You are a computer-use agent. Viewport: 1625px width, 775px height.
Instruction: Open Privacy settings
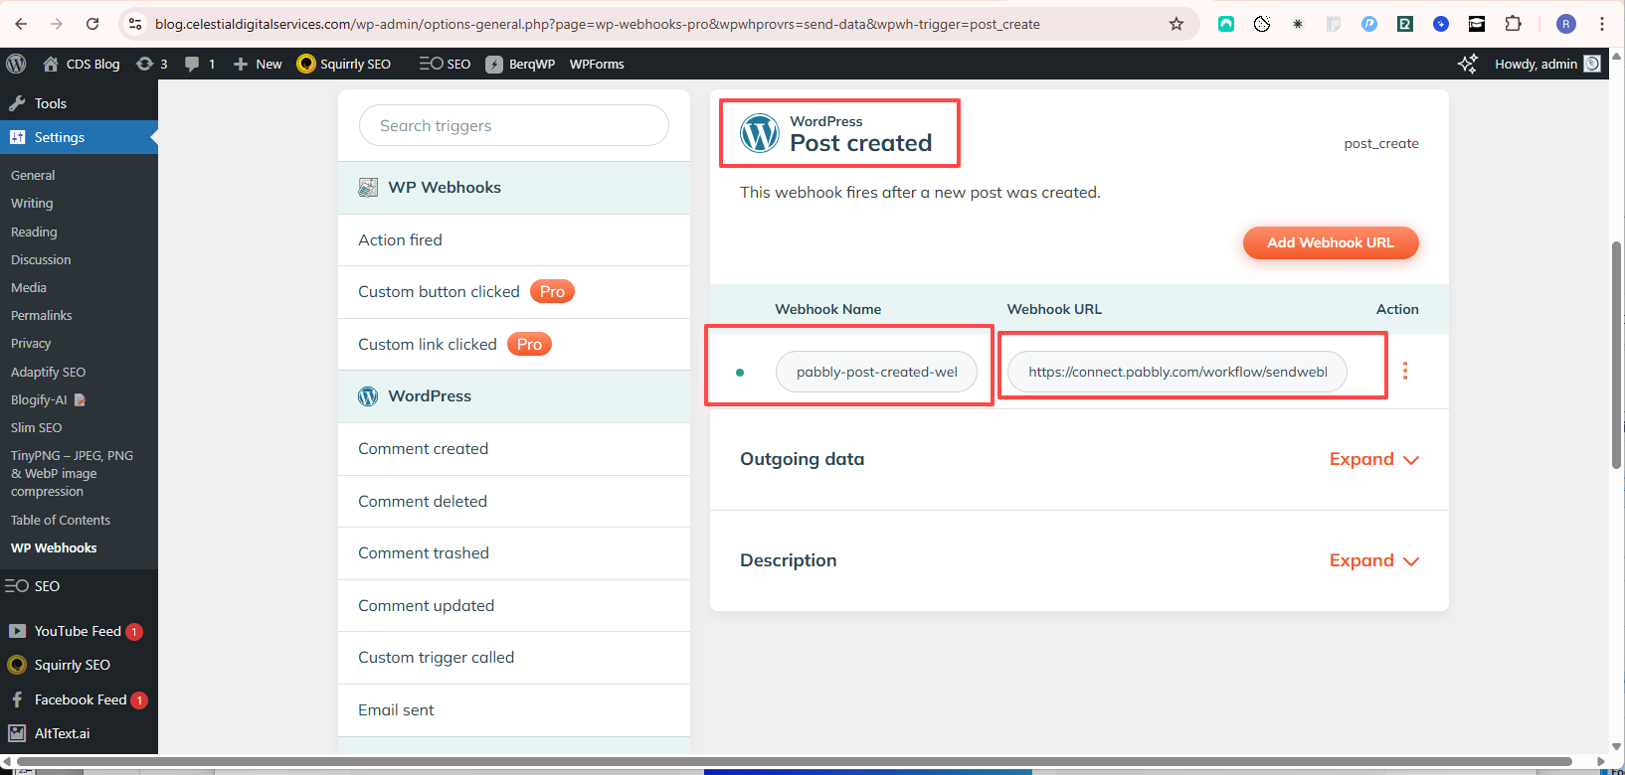pos(31,343)
